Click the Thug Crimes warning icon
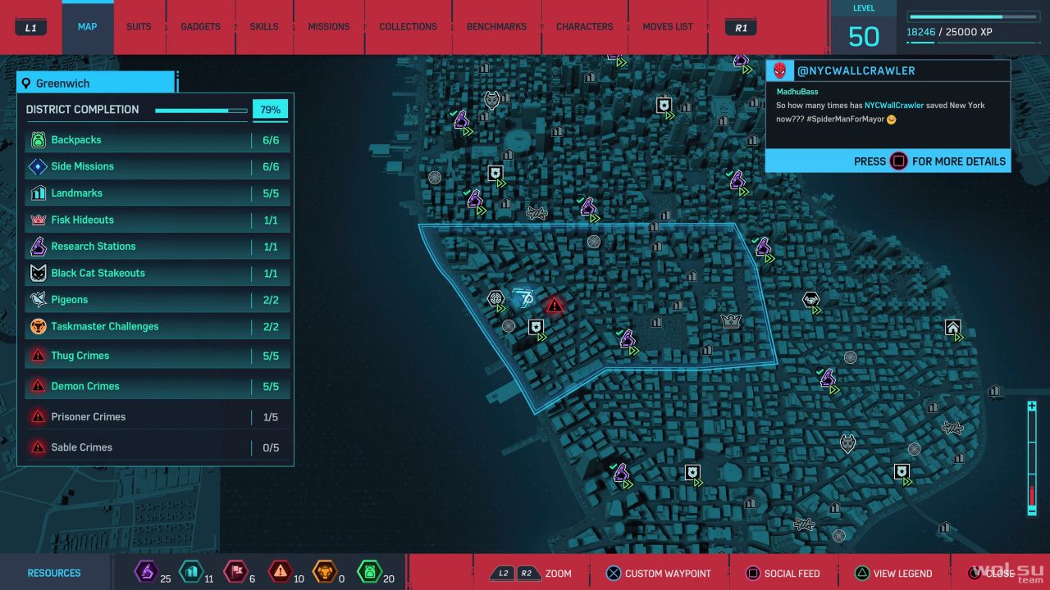The image size is (1050, 590). point(38,356)
